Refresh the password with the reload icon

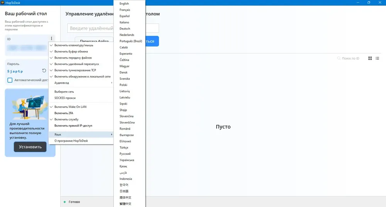point(44,71)
